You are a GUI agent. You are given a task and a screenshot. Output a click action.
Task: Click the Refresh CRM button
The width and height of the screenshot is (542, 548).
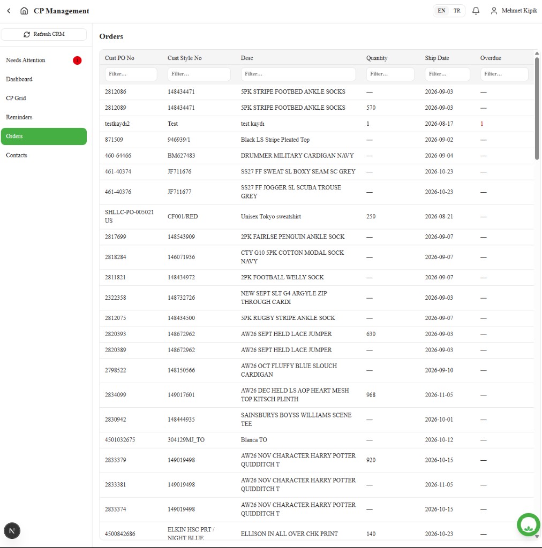(44, 34)
